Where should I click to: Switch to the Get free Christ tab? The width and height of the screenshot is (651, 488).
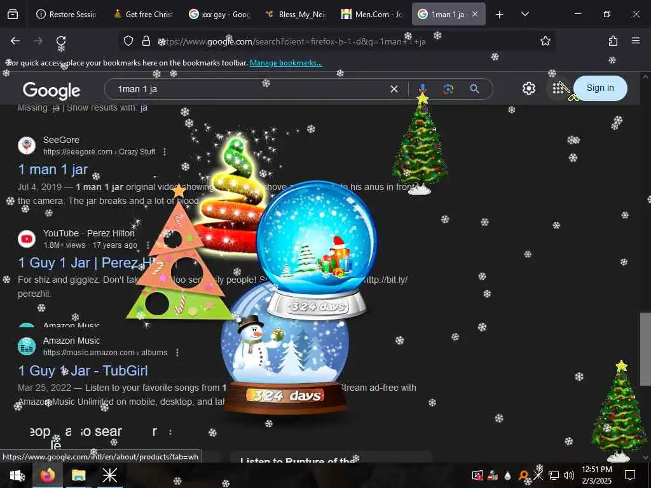pyautogui.click(x=144, y=14)
